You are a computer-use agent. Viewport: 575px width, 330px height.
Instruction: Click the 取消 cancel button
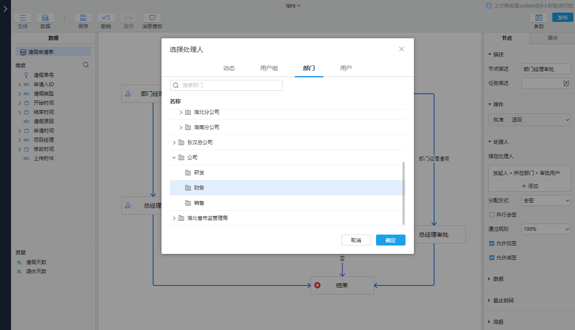point(356,240)
